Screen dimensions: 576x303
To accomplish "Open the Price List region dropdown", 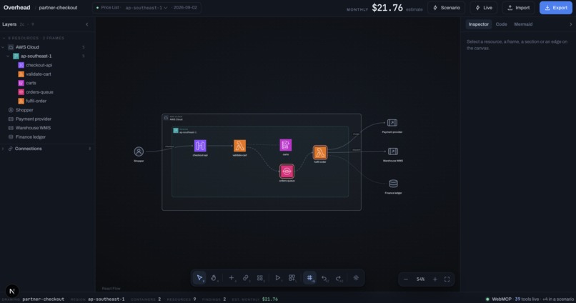I will coord(147,8).
